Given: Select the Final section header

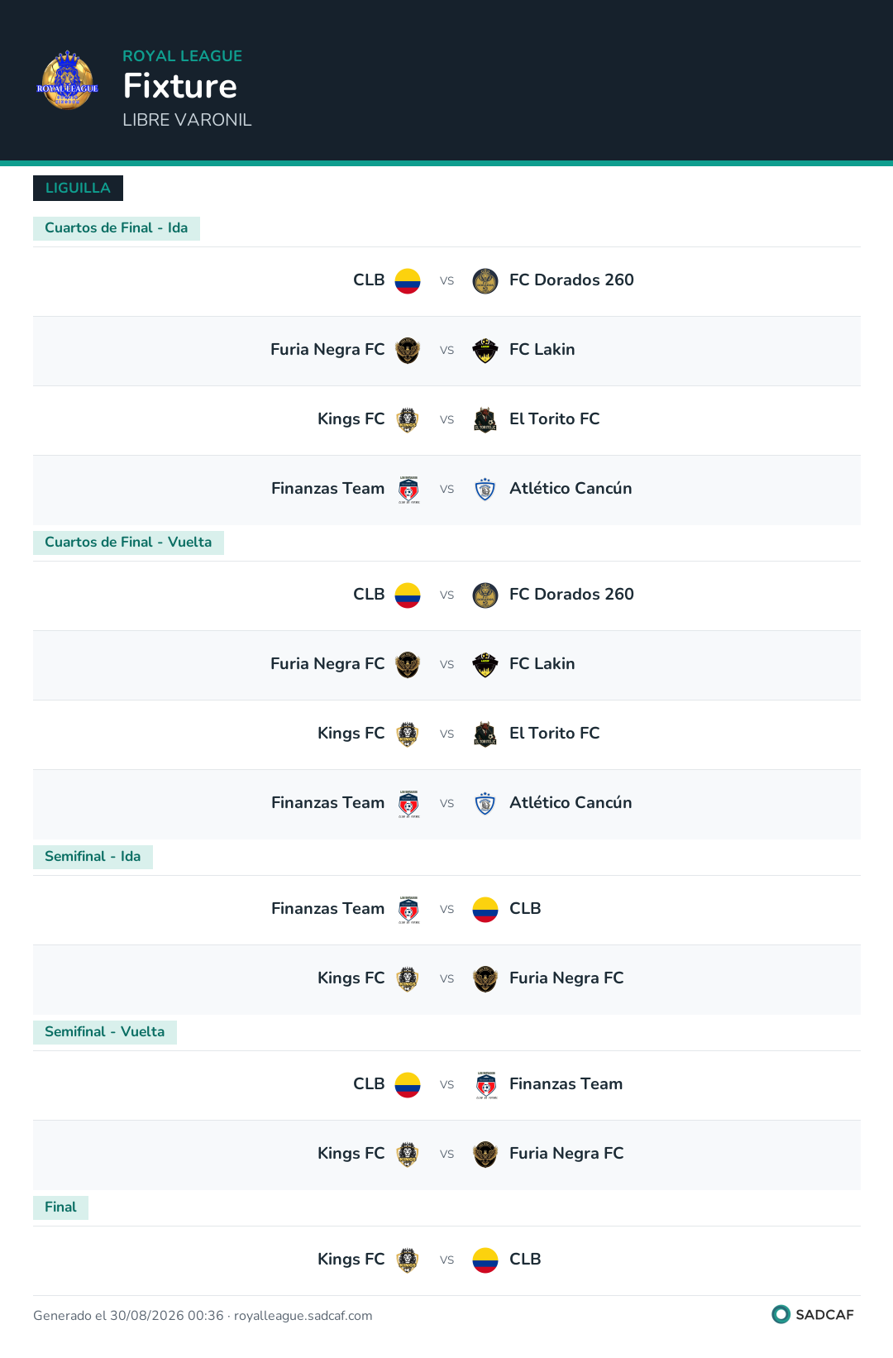Looking at the screenshot, I should point(60,1207).
